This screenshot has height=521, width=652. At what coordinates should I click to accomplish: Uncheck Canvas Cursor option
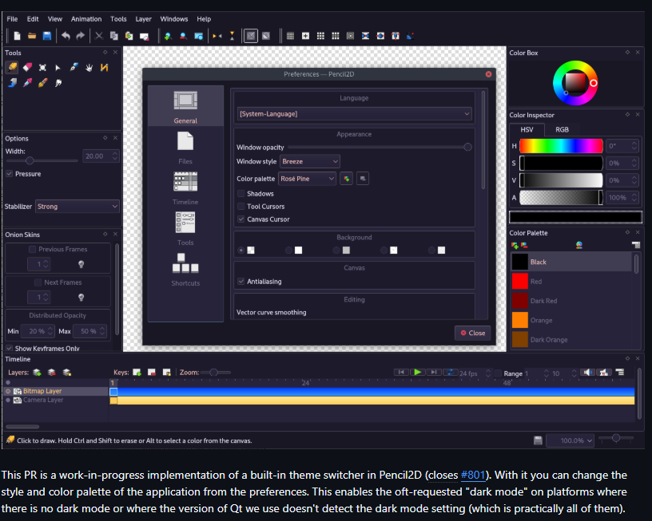pos(241,219)
